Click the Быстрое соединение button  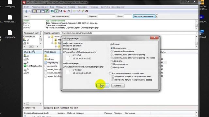tap(144, 16)
